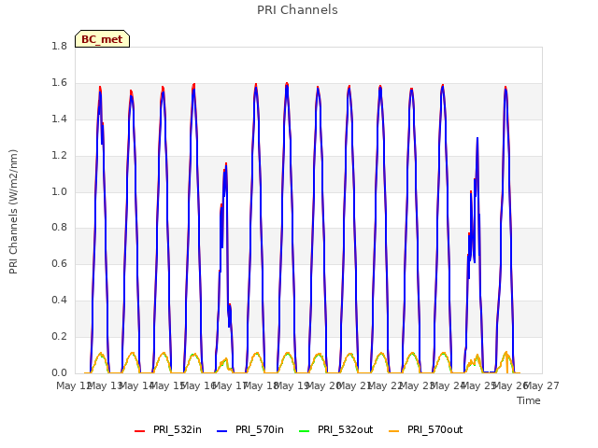Click the 0.8 y-axis tick label
598x448 pixels.
[59, 228]
